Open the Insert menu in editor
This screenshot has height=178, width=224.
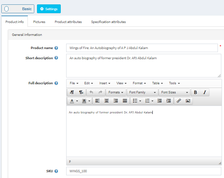click(105, 83)
